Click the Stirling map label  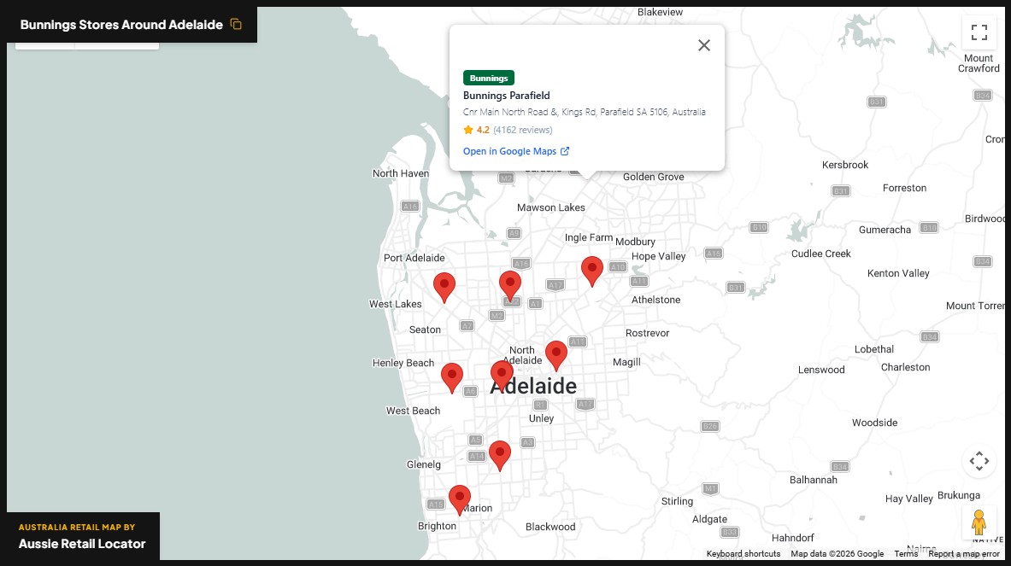coord(677,502)
